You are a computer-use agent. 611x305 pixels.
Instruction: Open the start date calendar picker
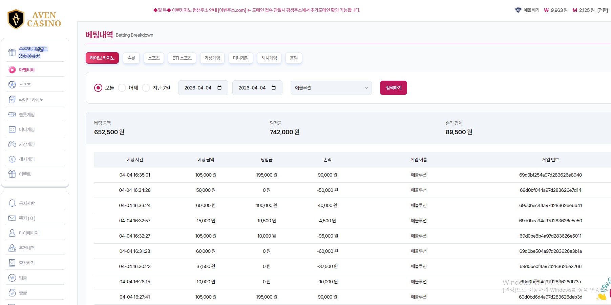(219, 88)
